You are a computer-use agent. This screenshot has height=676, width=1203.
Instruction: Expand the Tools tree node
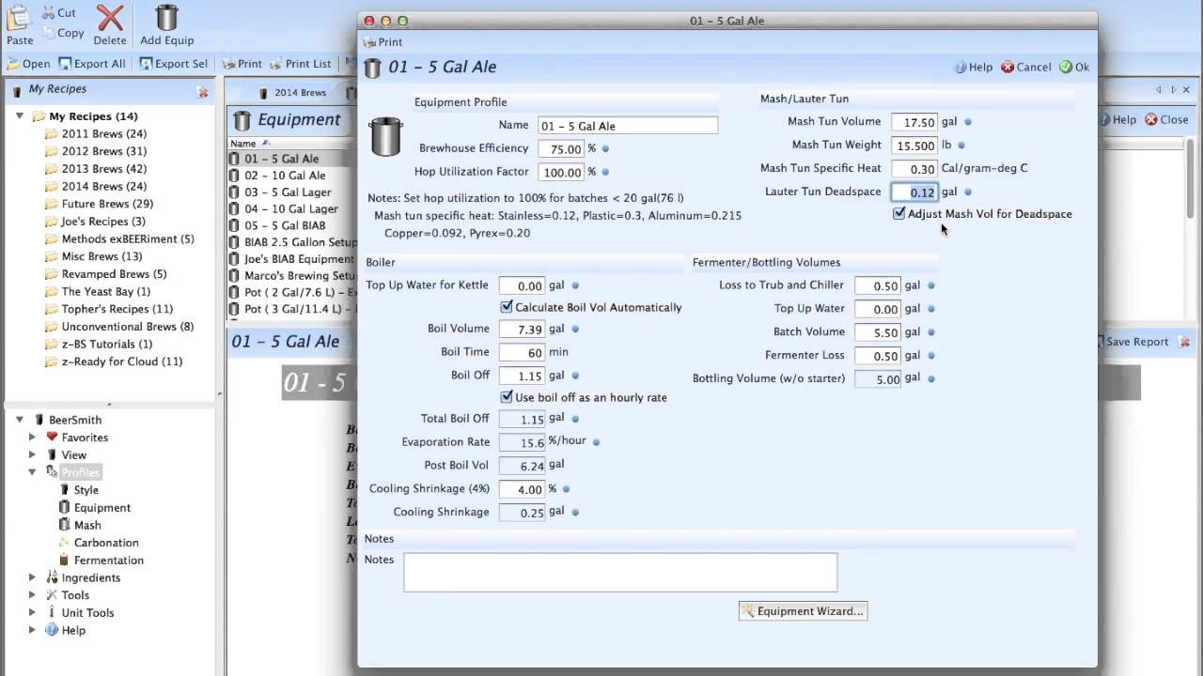tap(33, 595)
